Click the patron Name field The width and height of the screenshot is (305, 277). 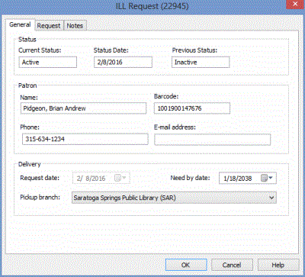click(x=83, y=108)
